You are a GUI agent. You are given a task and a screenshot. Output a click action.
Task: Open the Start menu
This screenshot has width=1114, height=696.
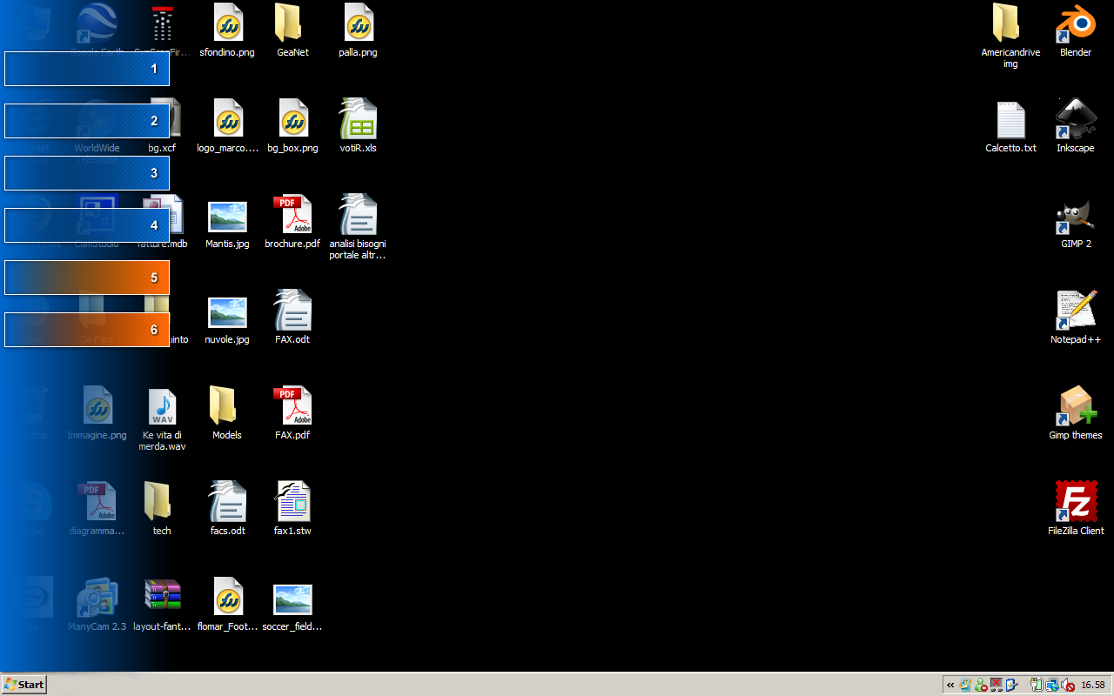23,685
